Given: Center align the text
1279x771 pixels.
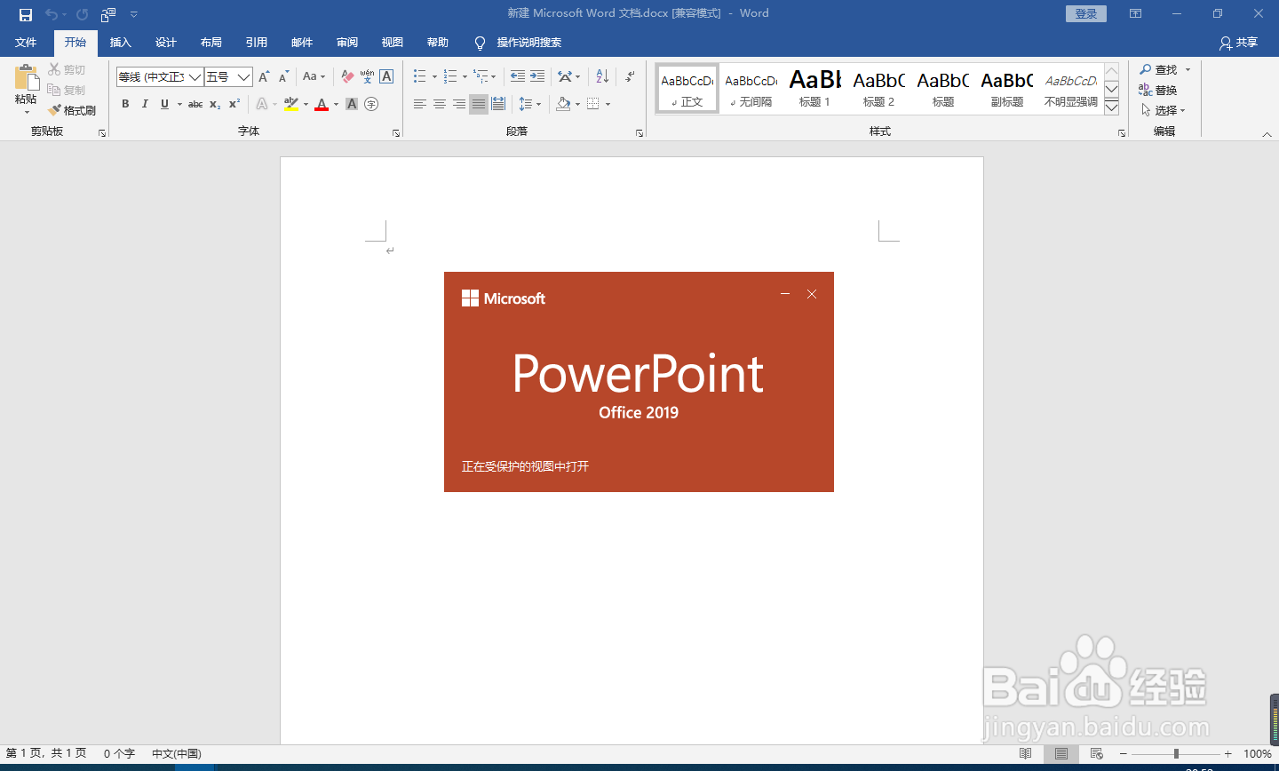Looking at the screenshot, I should click(440, 104).
